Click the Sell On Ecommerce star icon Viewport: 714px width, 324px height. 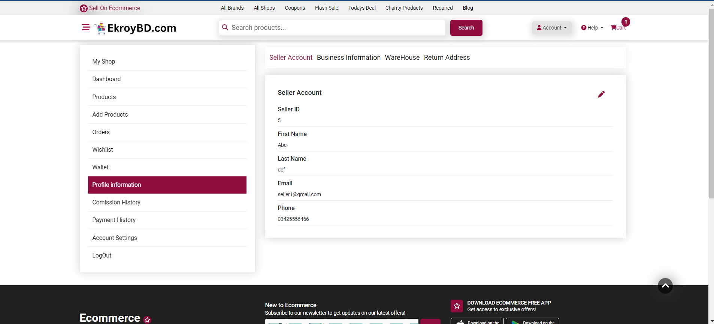coord(84,8)
